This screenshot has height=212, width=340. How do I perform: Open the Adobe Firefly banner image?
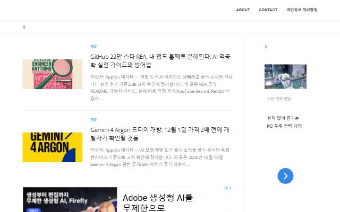70,200
